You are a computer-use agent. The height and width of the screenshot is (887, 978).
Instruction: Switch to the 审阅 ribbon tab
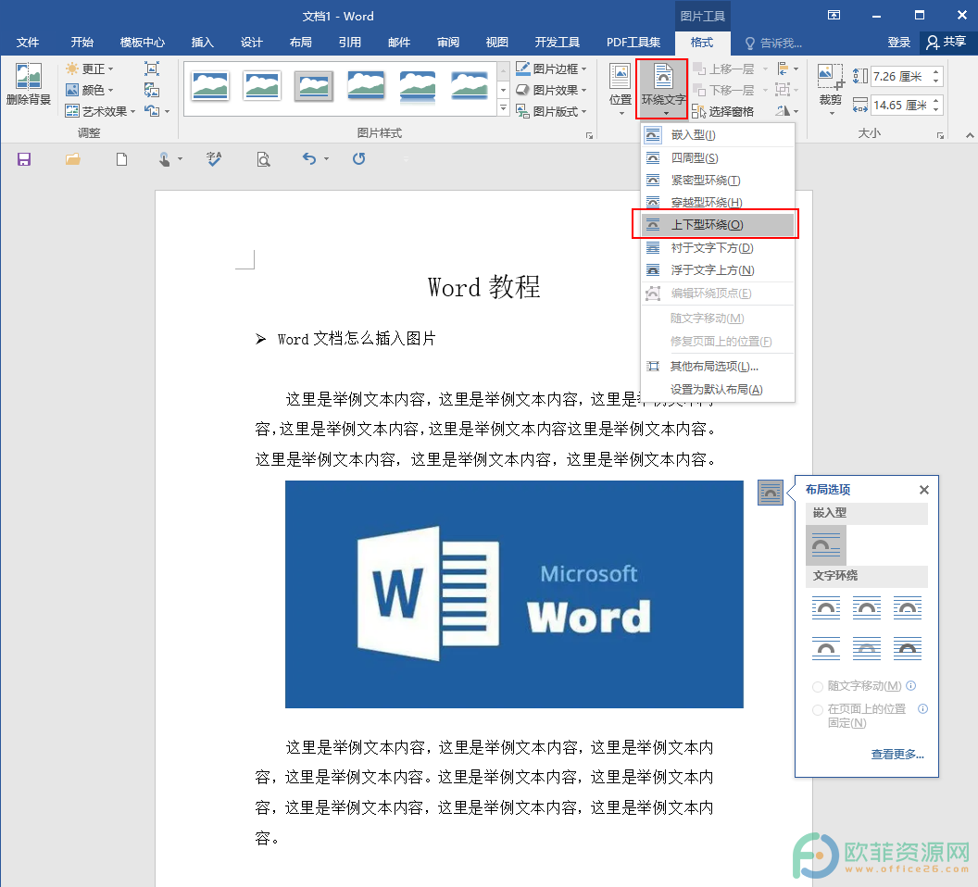point(448,43)
